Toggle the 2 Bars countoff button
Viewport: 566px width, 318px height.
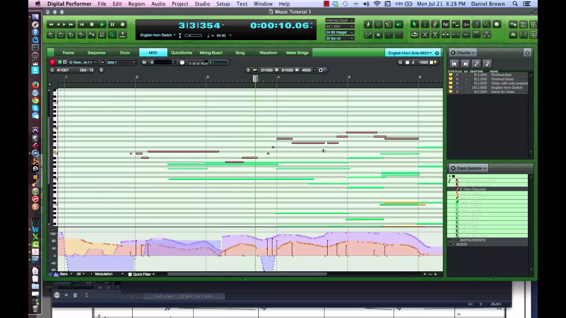pyautogui.click(x=122, y=35)
